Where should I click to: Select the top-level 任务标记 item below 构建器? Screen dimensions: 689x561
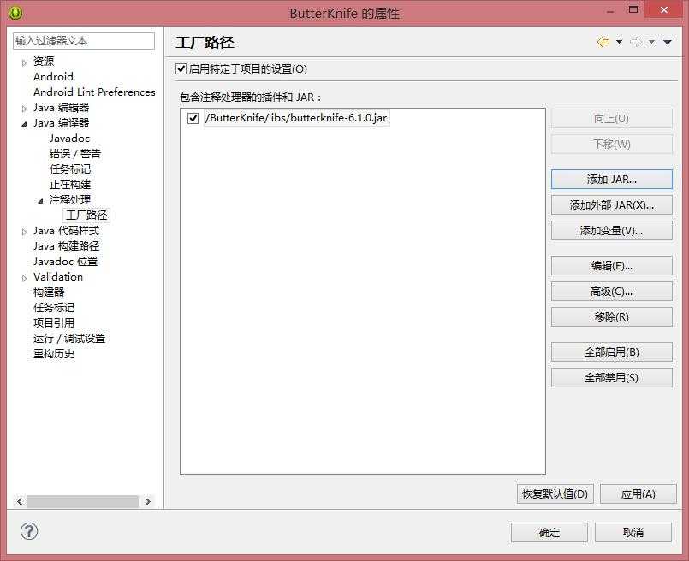[x=54, y=307]
